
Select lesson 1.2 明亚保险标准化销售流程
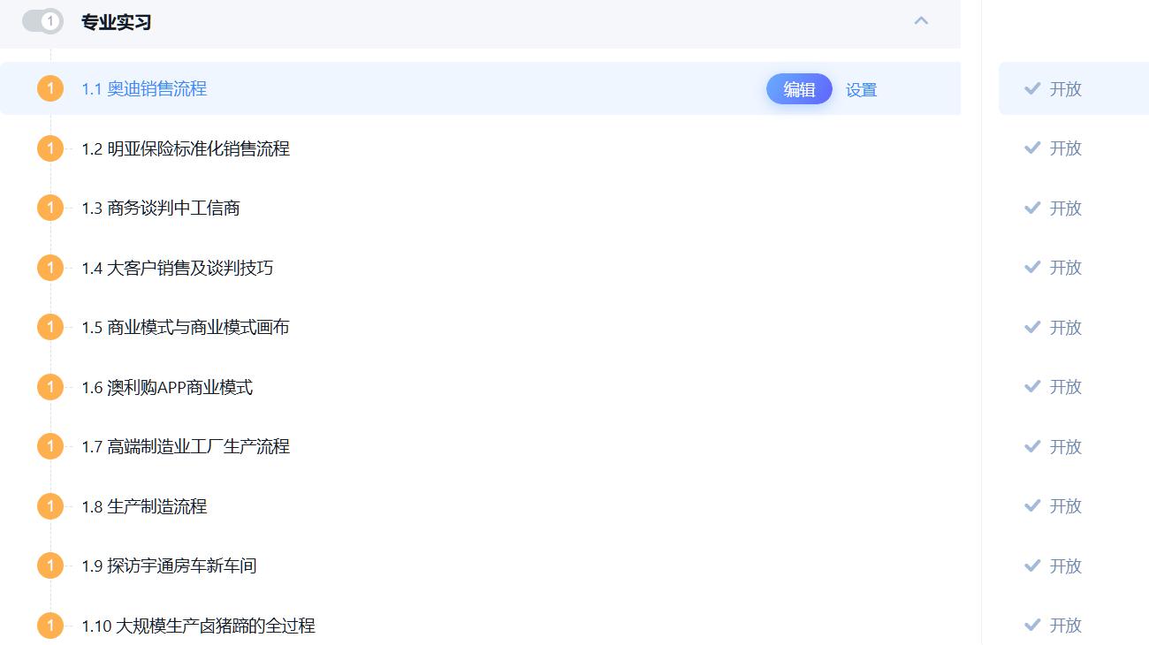186,148
